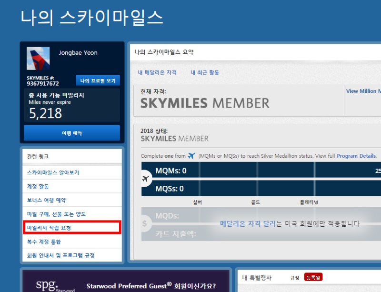Click the 2018 상태: label
Screen dimensions: 381x292
click(x=154, y=131)
